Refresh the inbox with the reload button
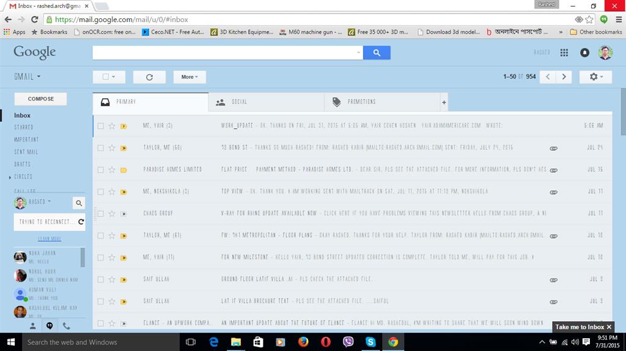The height and width of the screenshot is (351, 626). 149,77
